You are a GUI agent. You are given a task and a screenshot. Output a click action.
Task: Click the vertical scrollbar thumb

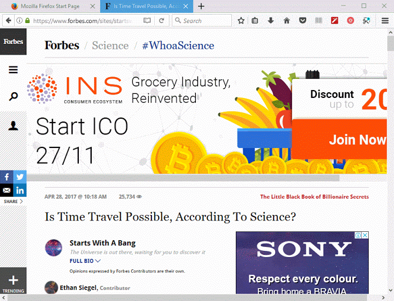click(391, 43)
